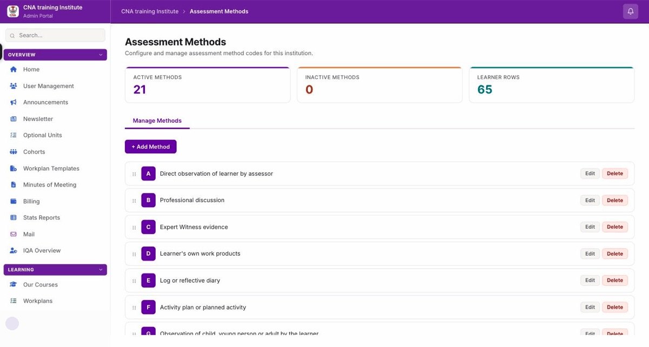The image size is (649, 347).
Task: Click the Announcements megaphone icon
Action: (14, 102)
